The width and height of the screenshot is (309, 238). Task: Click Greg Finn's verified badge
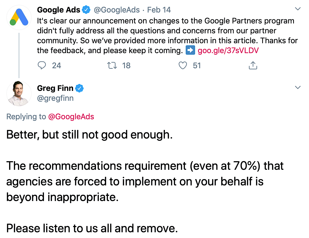coord(79,88)
